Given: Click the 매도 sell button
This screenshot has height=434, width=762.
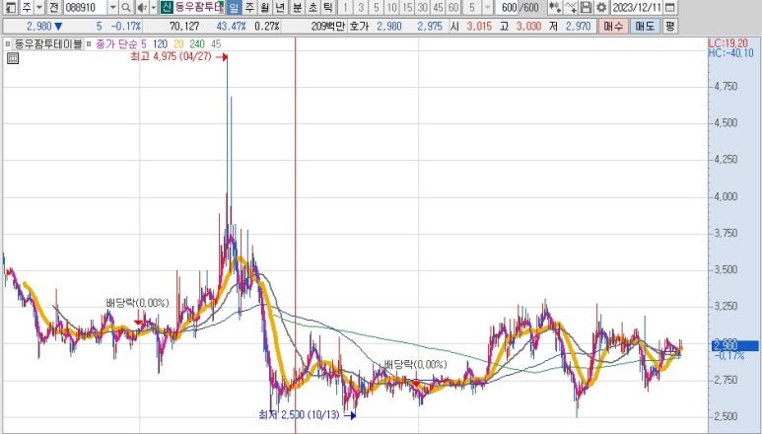Looking at the screenshot, I should click(x=645, y=27).
